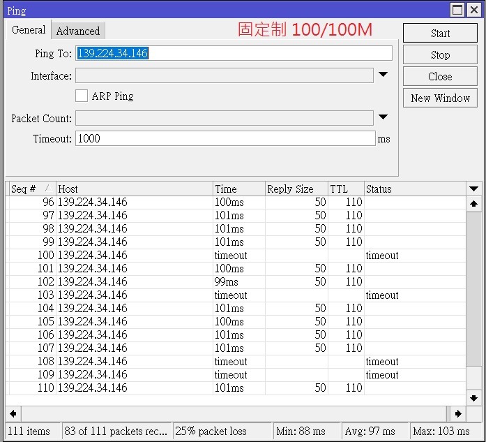Viewport: 486px width, 442px height.
Task: Select the row with Seq 98
Action: click(x=237, y=229)
